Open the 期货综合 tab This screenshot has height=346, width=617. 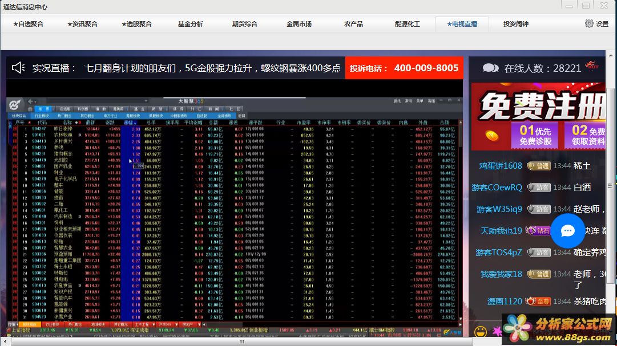(245, 24)
